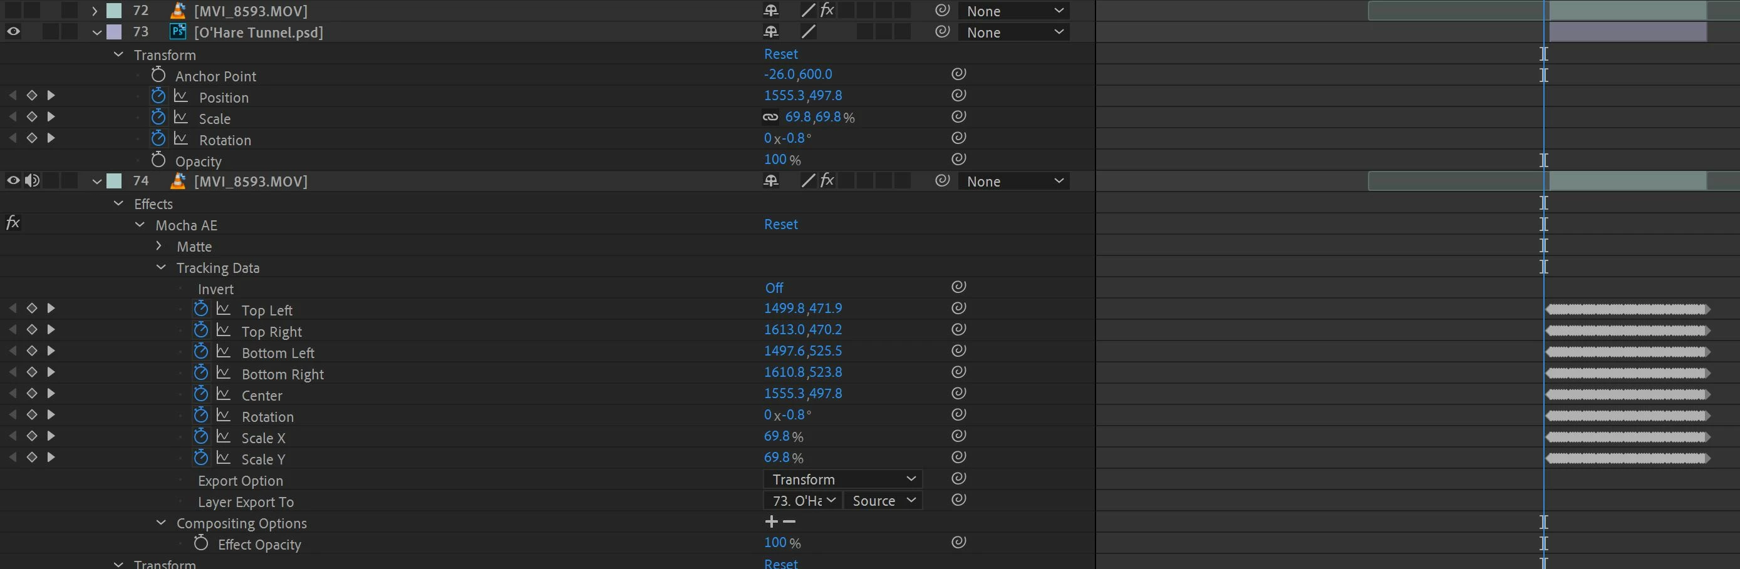Reset the Mocha AE effect
1740x569 pixels.
click(x=781, y=224)
